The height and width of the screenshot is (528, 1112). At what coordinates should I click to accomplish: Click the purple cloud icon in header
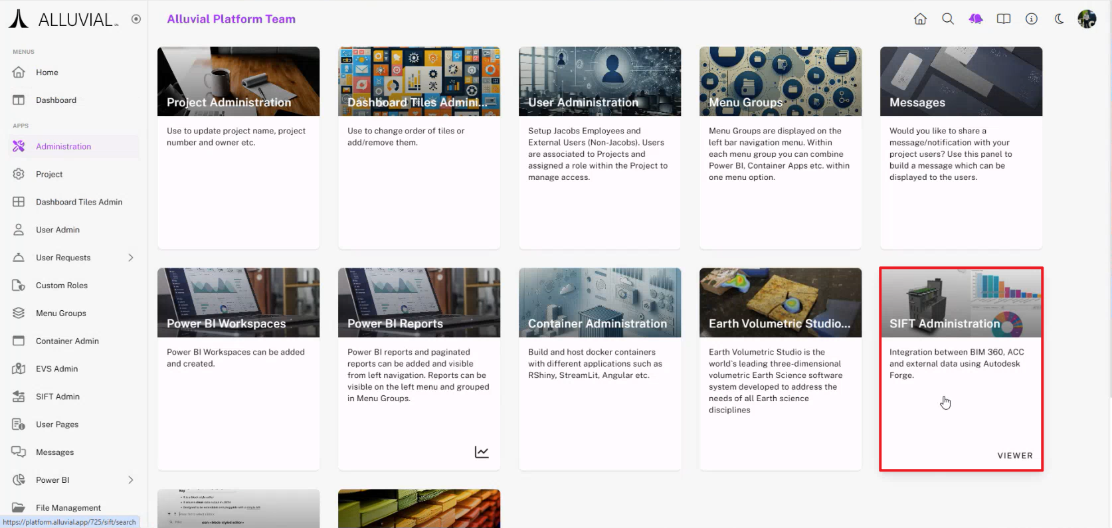tap(976, 19)
